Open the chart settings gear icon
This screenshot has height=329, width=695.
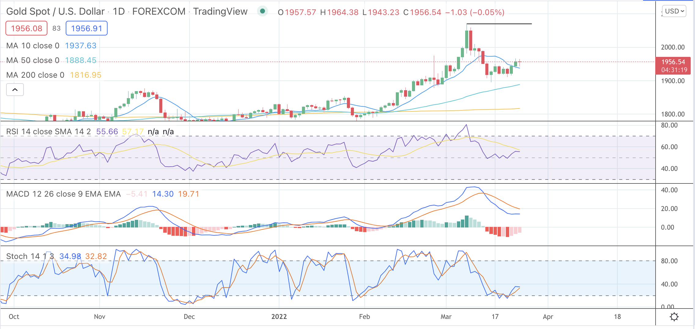(x=674, y=317)
